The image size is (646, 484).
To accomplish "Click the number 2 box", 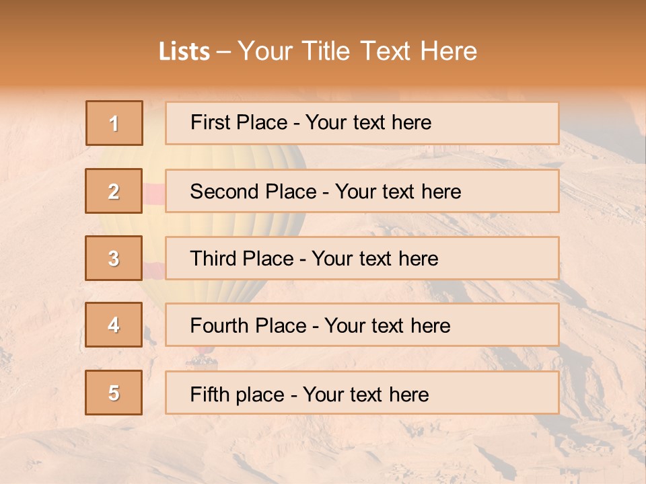I will pyautogui.click(x=114, y=191).
